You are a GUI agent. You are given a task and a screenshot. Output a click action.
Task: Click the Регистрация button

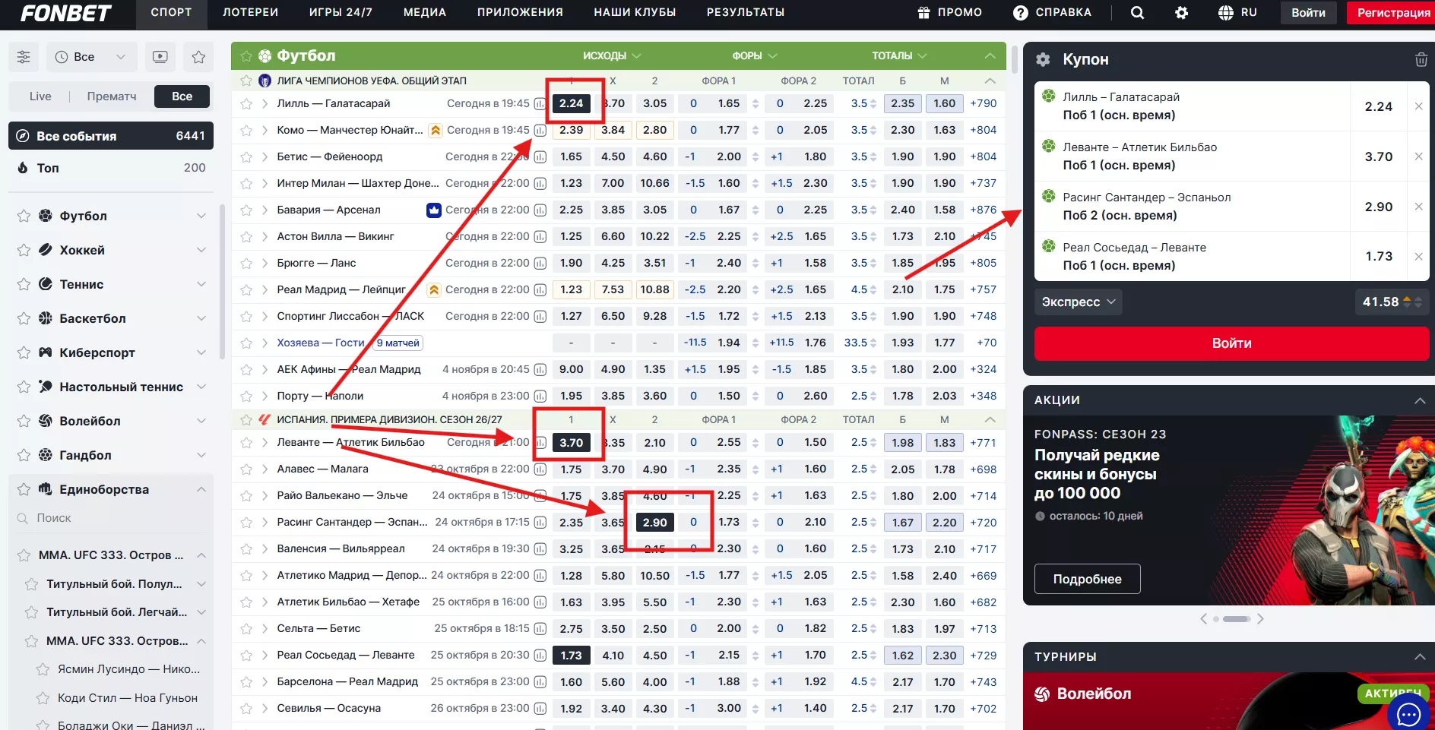click(x=1393, y=13)
